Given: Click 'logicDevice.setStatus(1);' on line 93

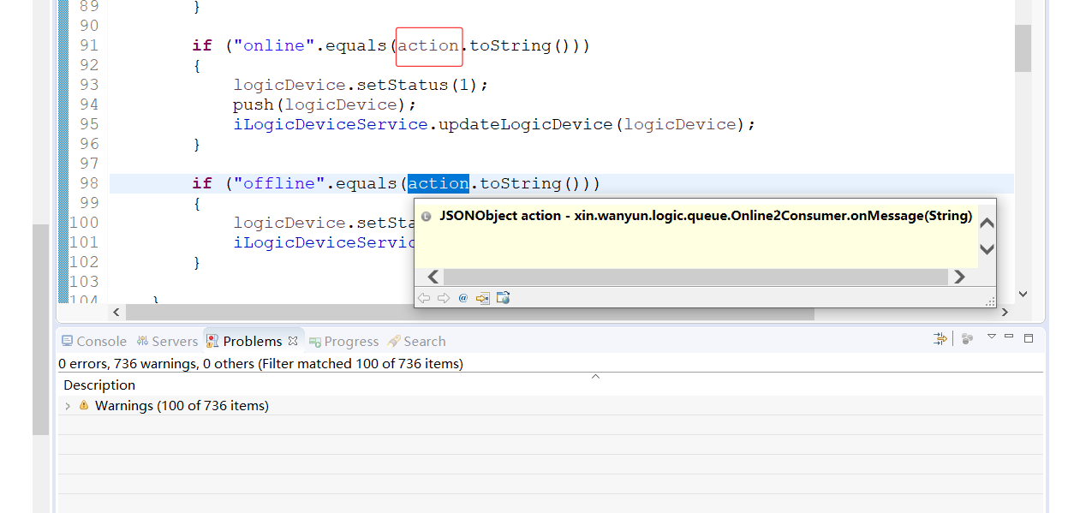Looking at the screenshot, I should [361, 85].
